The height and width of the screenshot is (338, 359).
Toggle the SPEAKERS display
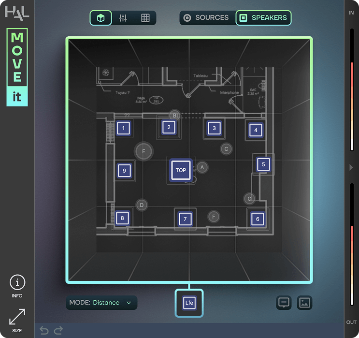click(263, 17)
